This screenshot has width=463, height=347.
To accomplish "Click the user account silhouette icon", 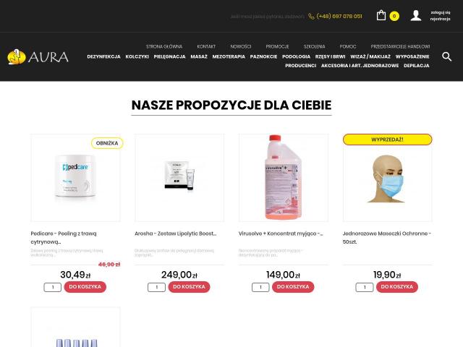I will [x=416, y=16].
